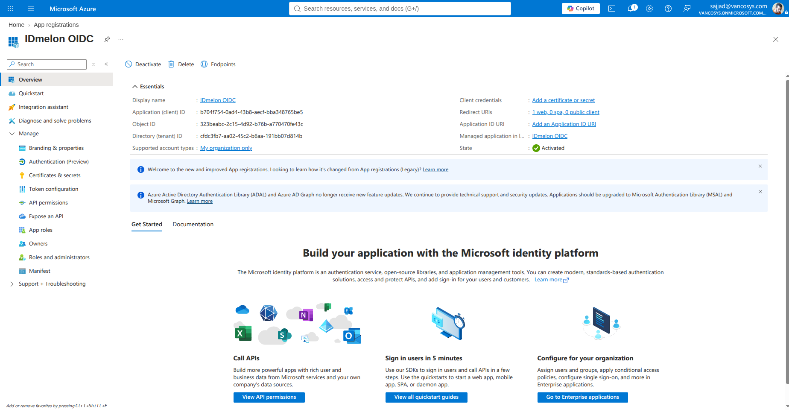The image size is (789, 412).
Task: Pin IDmelon OIDC to dashboard
Action: [107, 39]
